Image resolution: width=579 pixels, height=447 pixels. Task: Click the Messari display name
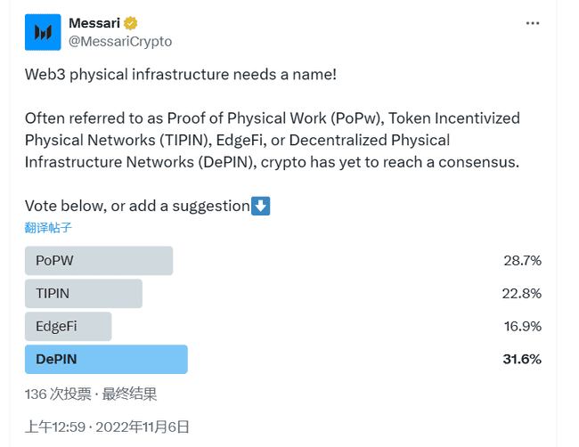coord(97,22)
